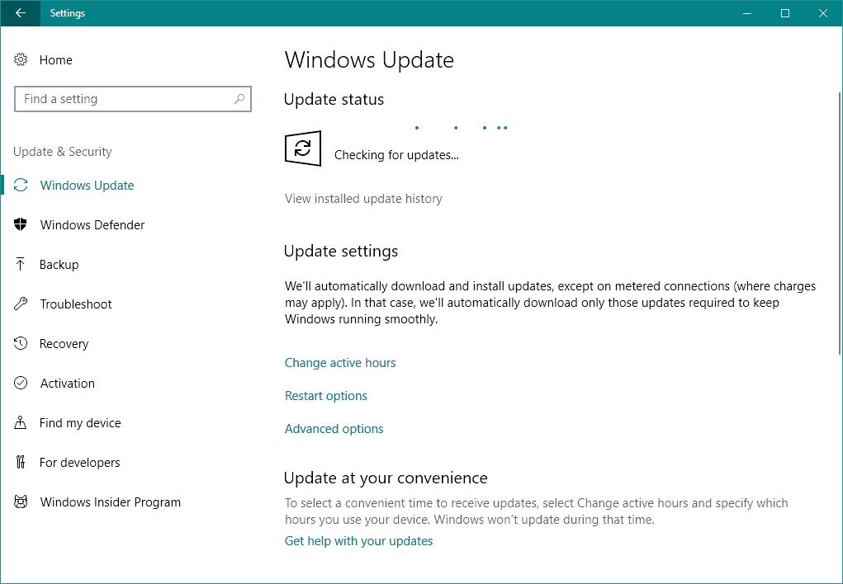Image resolution: width=843 pixels, height=584 pixels.
Task: Click the For developers tools icon
Action: [21, 462]
